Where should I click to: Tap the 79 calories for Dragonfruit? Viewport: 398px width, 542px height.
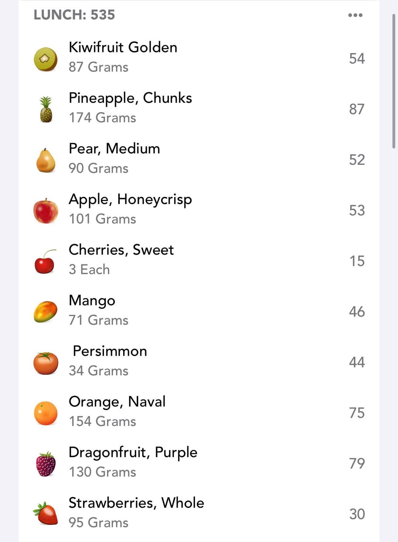point(357,463)
